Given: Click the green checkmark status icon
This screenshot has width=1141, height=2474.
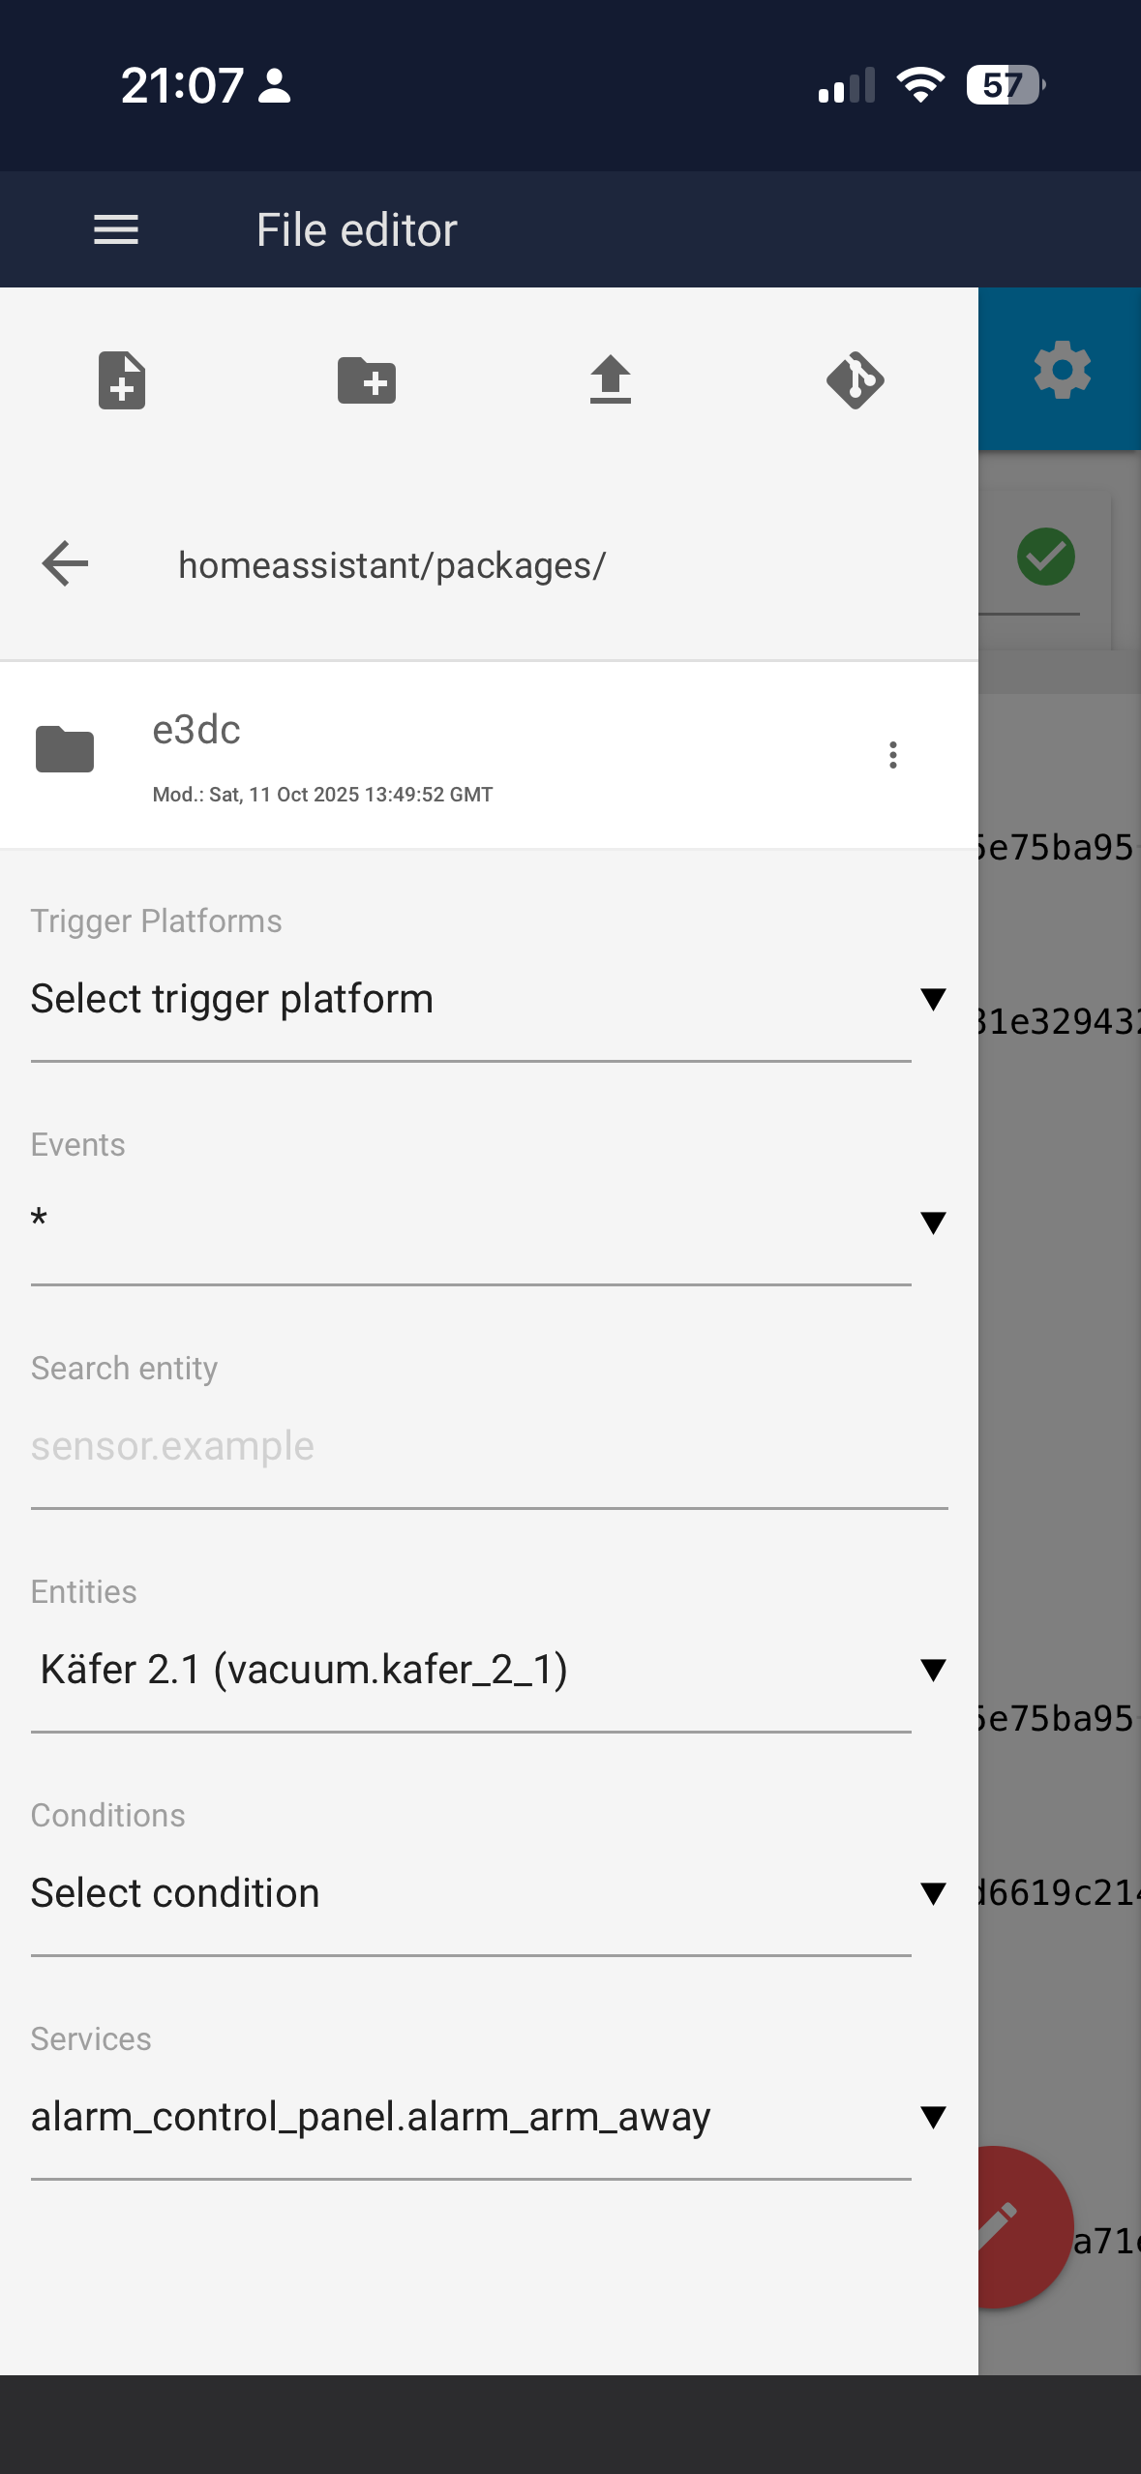Looking at the screenshot, I should (1046, 557).
